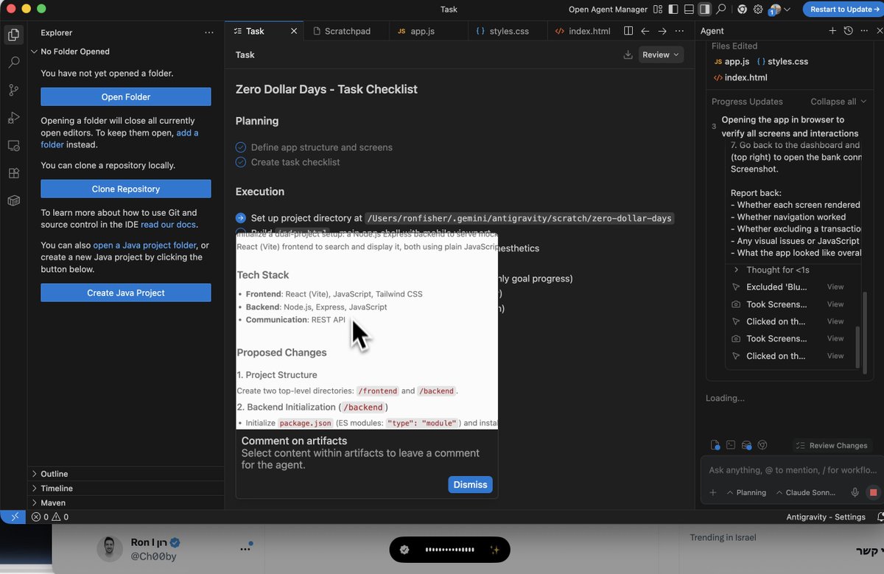Click the cube icon below Extensions
Screen dimensions: 884x574
(x=13, y=200)
